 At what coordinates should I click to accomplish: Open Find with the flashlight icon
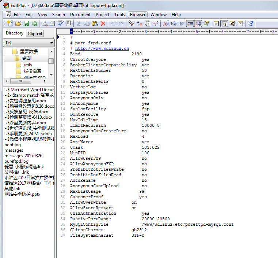point(131,23)
